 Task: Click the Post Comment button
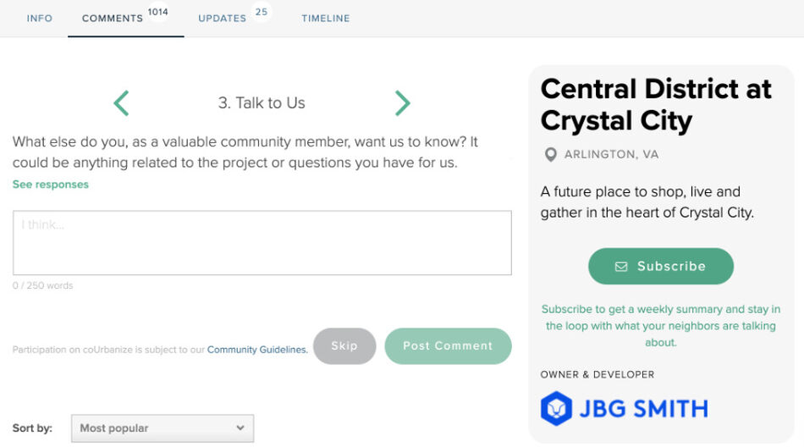pyautogui.click(x=449, y=346)
